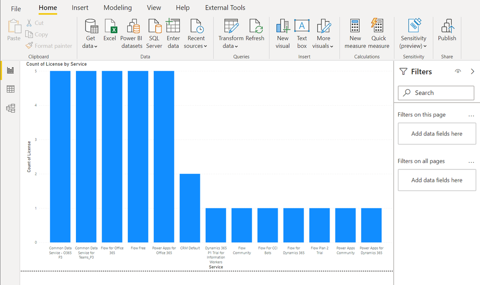Open the Help tab

pos(183,8)
